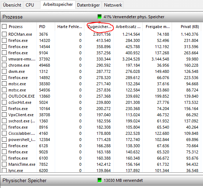
Task: Switch to the Netzwerk tab
Action: pos(113,5)
